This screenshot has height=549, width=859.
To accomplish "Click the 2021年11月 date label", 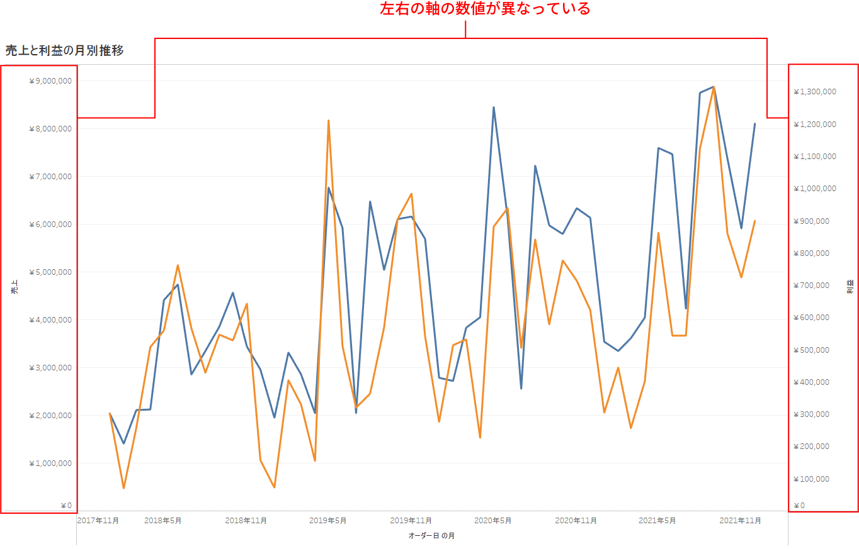I will point(740,521).
